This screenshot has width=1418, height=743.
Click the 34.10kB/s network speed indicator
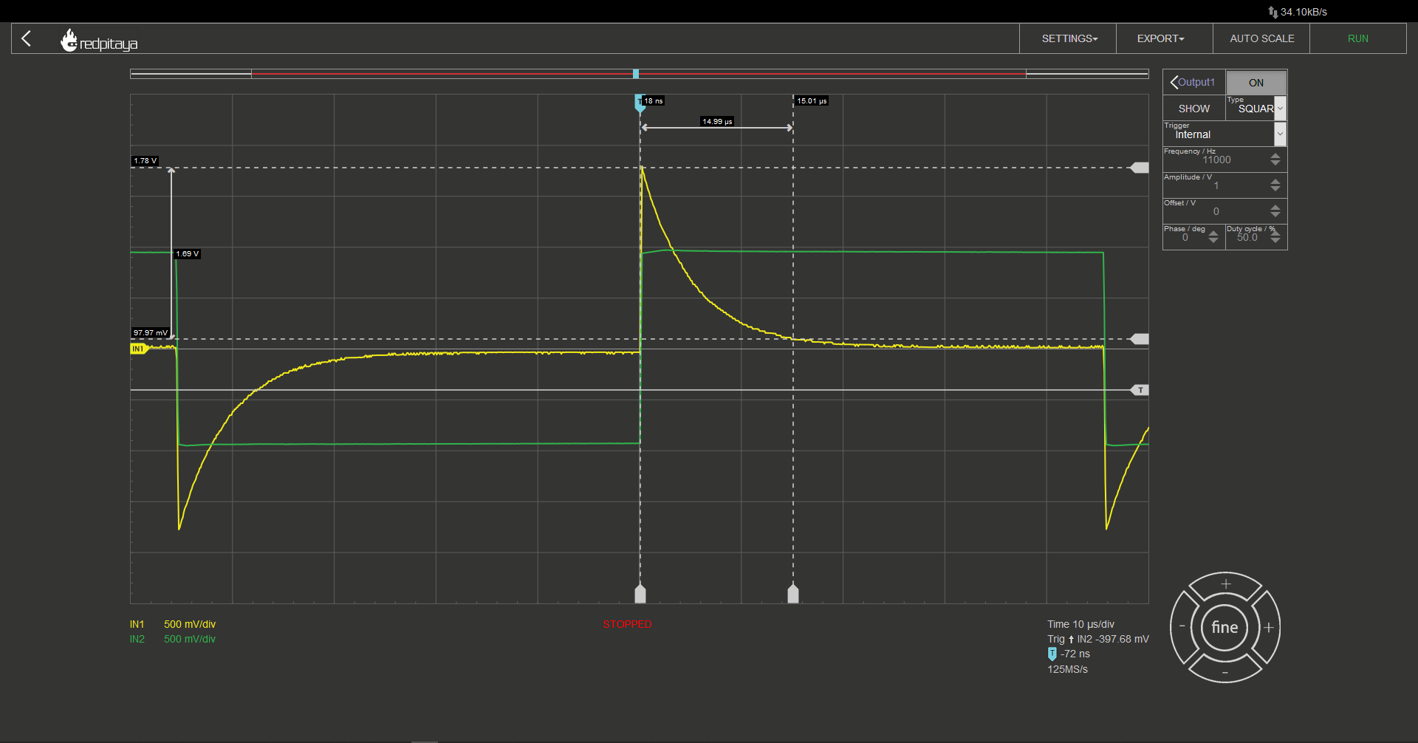[x=1298, y=12]
